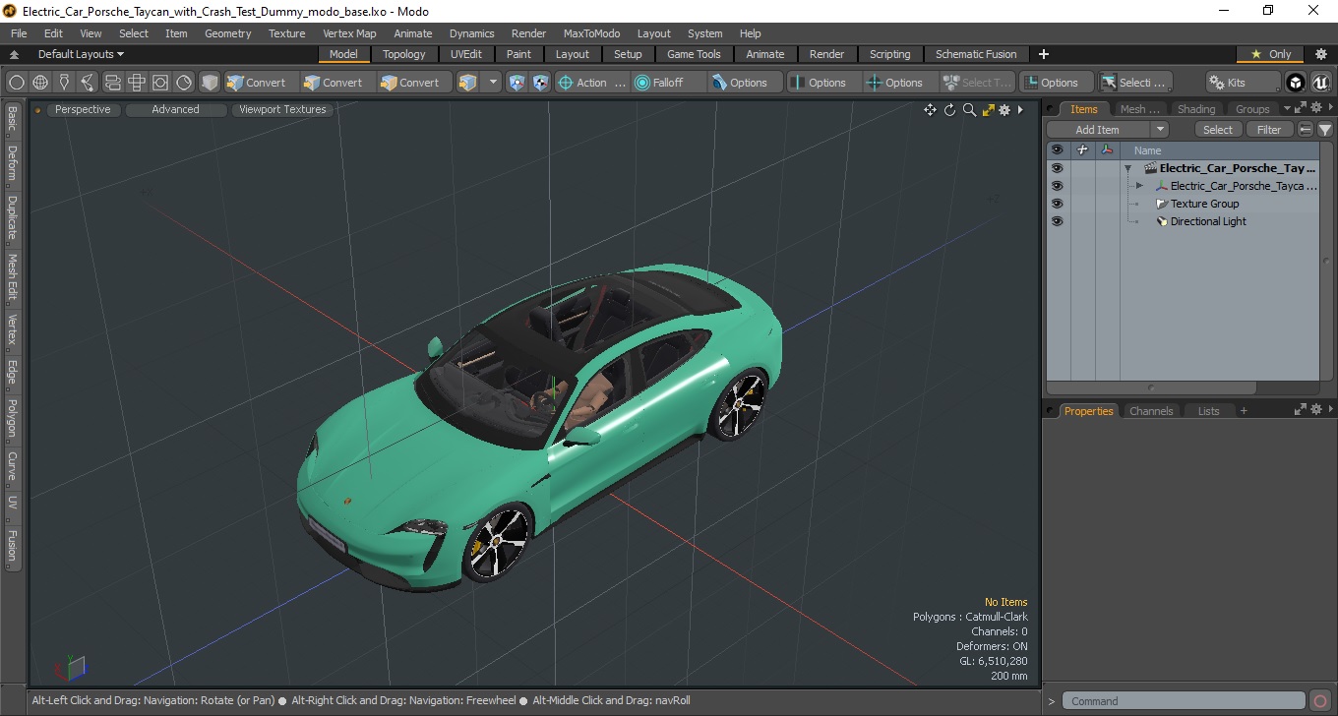This screenshot has width=1338, height=716.
Task: Click the Unity cube icon
Action: (x=1296, y=83)
